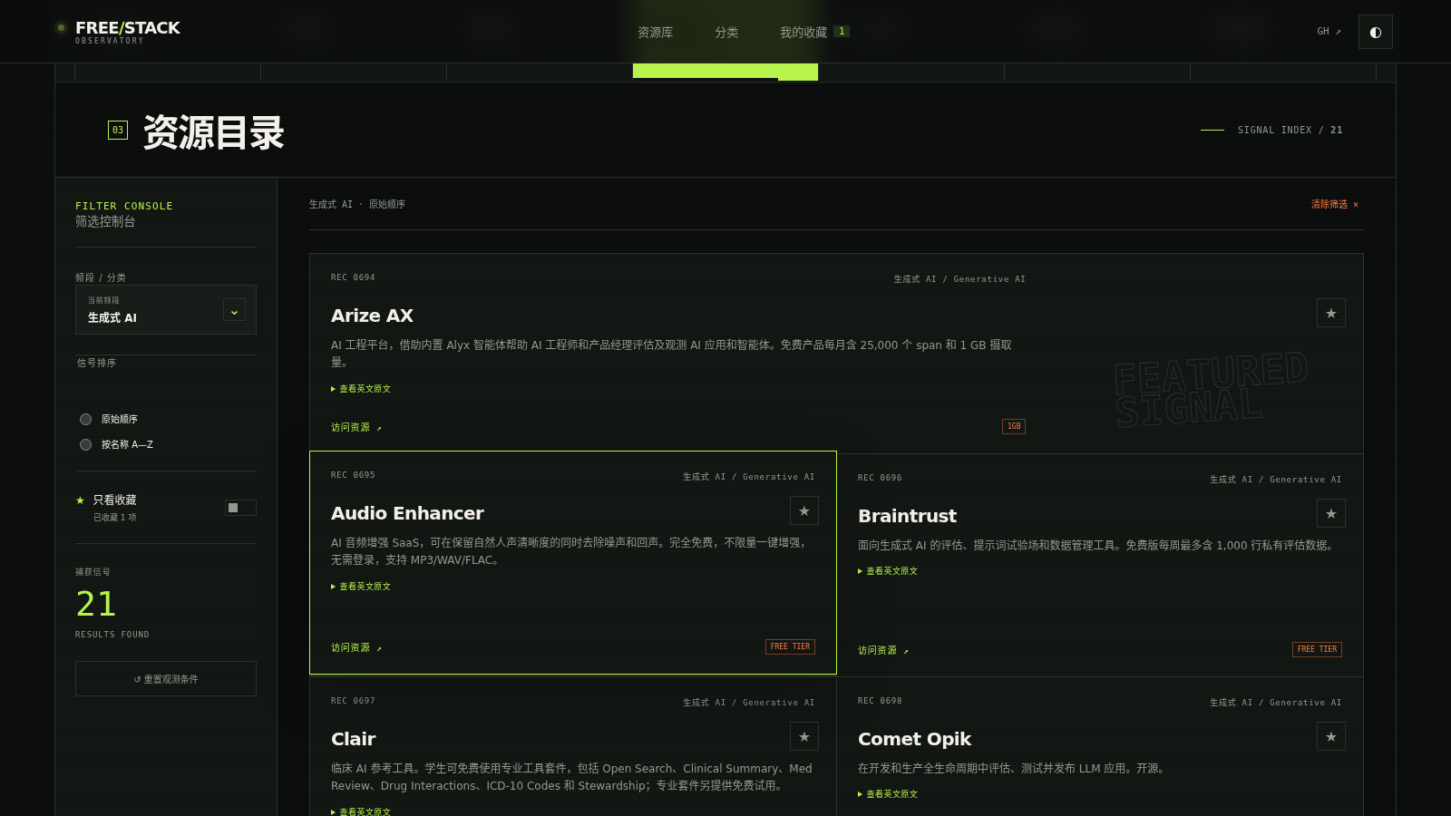Click the Comet Opik title
The width and height of the screenshot is (1451, 816).
[914, 739]
